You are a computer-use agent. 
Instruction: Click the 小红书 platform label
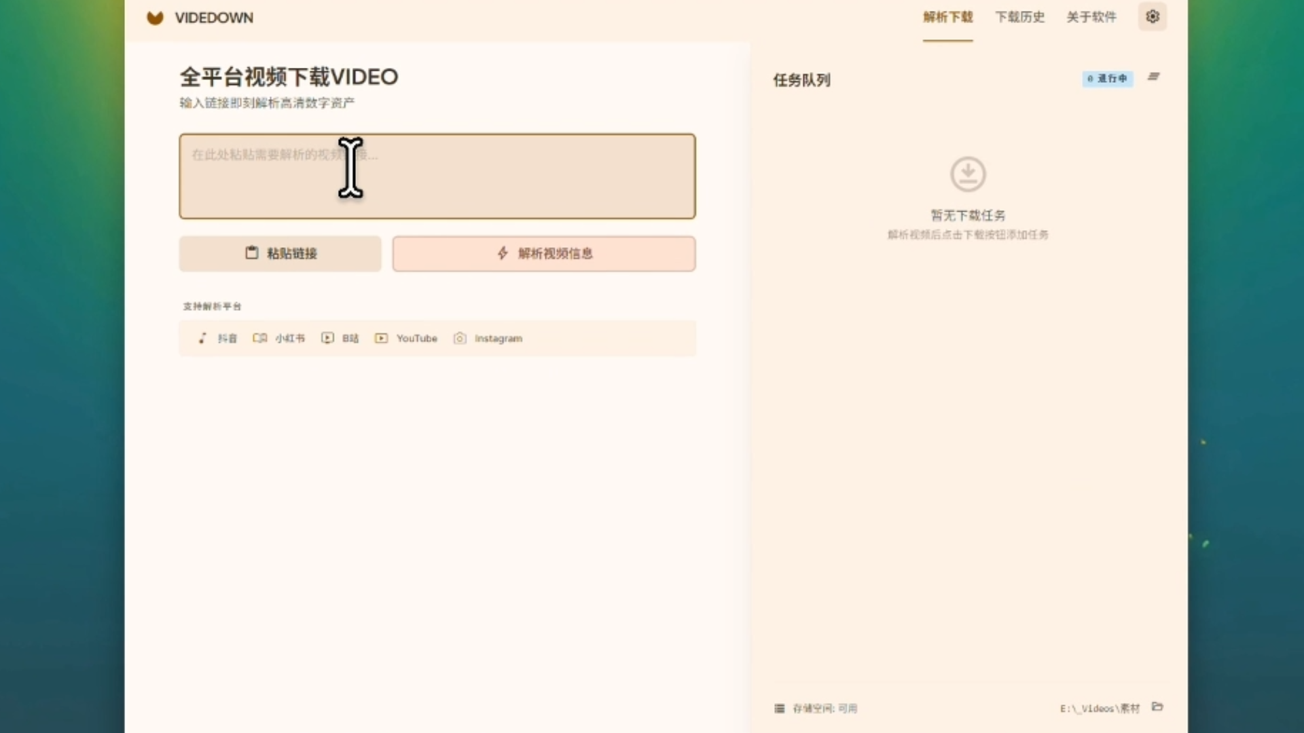coord(290,338)
